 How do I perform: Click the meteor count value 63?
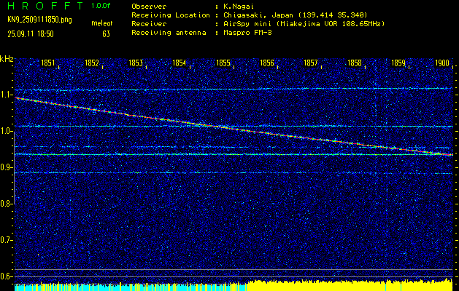106,34
